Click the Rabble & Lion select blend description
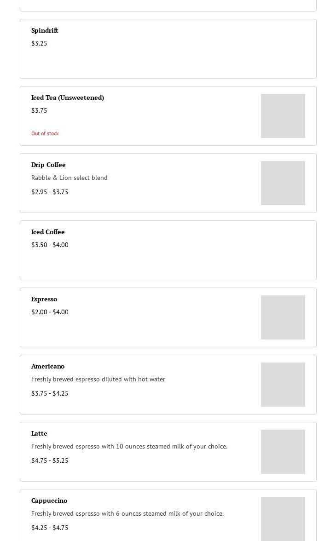336x541 pixels. click(70, 178)
